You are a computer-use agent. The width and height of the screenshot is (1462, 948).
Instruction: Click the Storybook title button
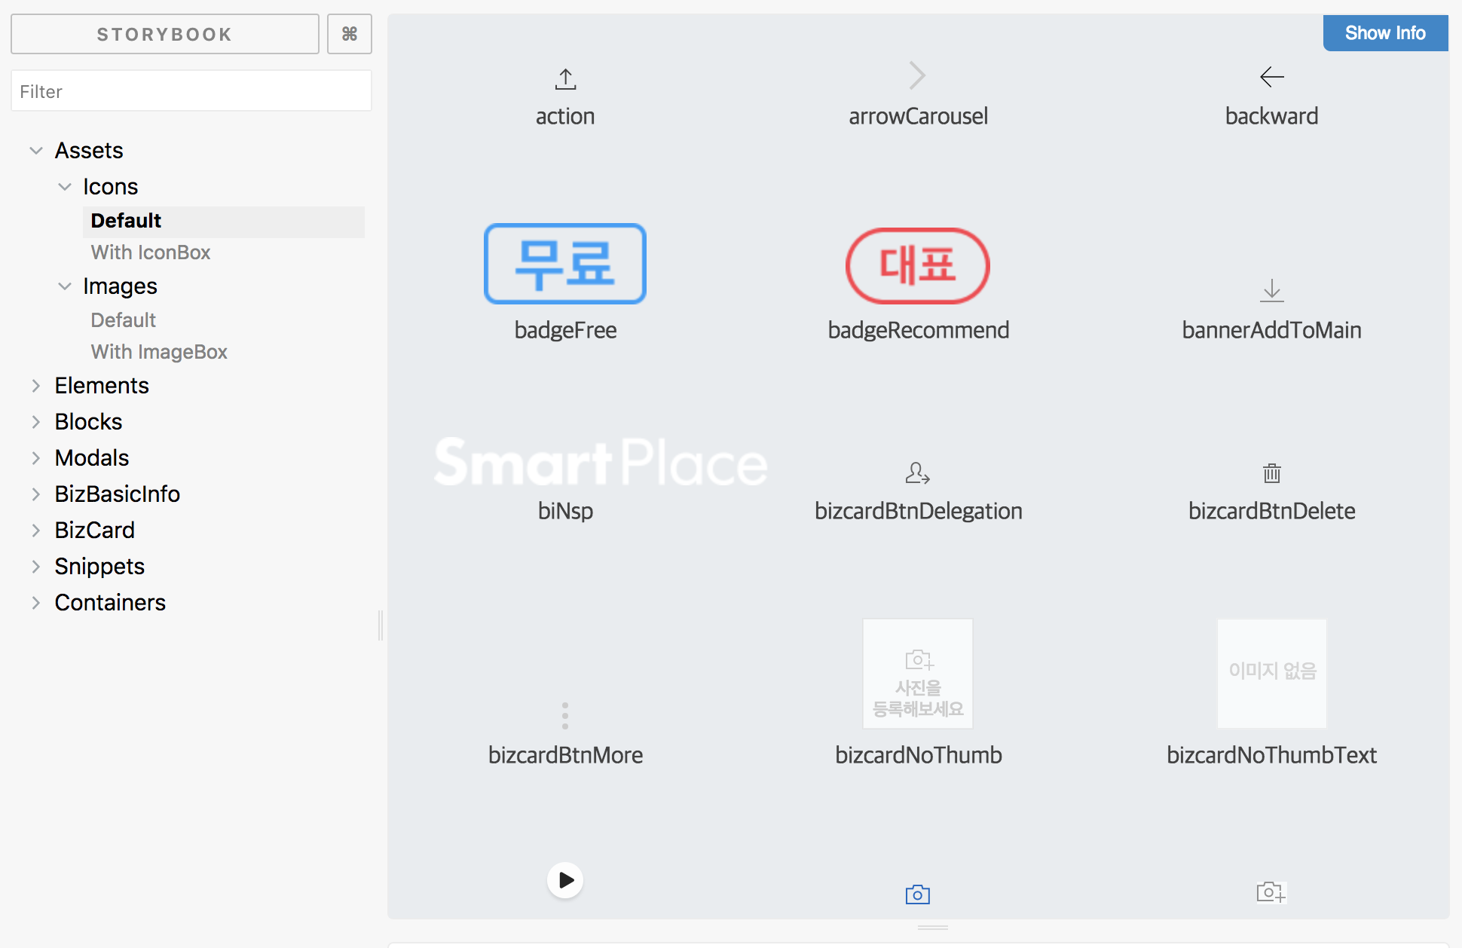click(x=164, y=35)
